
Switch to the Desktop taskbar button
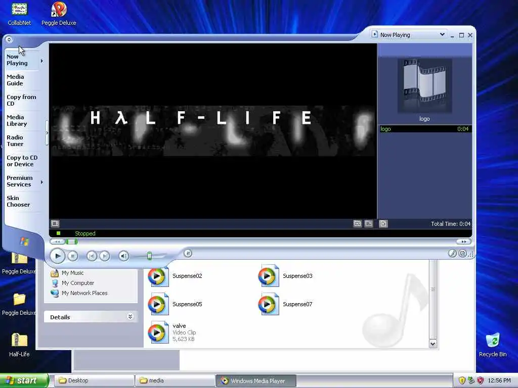point(94,380)
